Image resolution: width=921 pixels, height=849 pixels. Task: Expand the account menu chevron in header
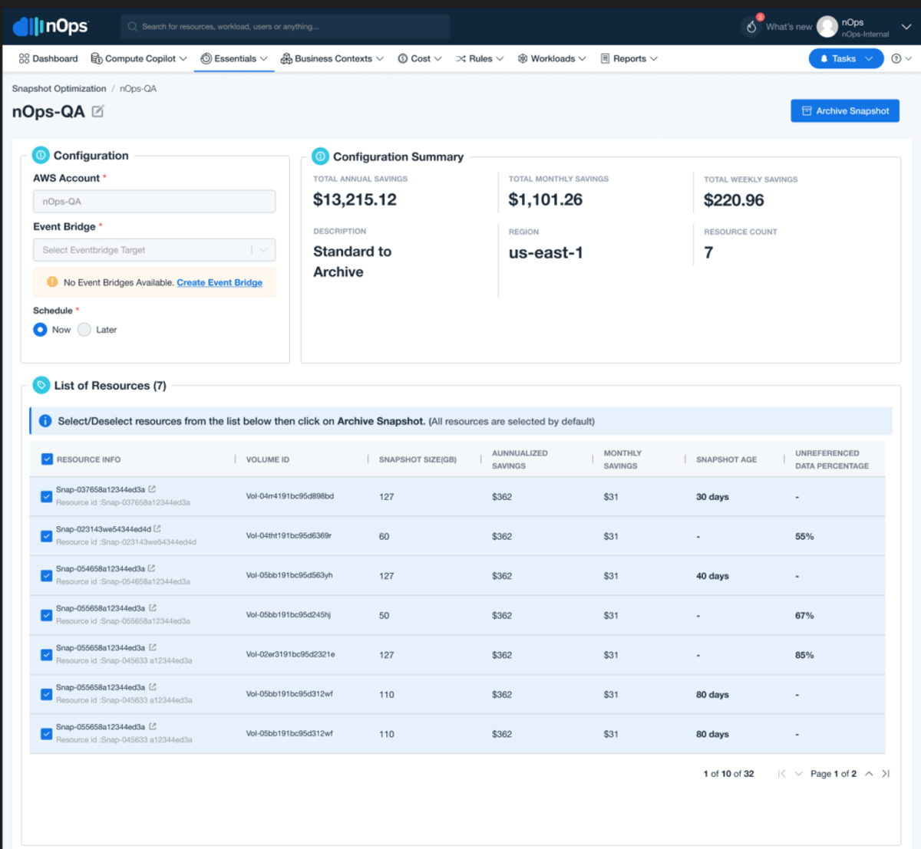906,27
